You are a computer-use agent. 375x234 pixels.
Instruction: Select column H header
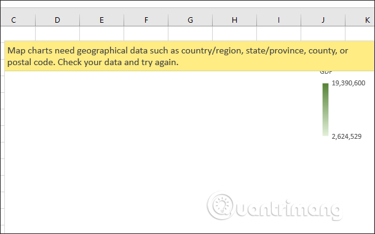(x=234, y=20)
